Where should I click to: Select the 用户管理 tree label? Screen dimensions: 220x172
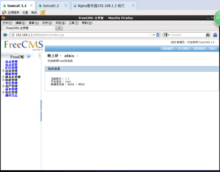(x=11, y=86)
